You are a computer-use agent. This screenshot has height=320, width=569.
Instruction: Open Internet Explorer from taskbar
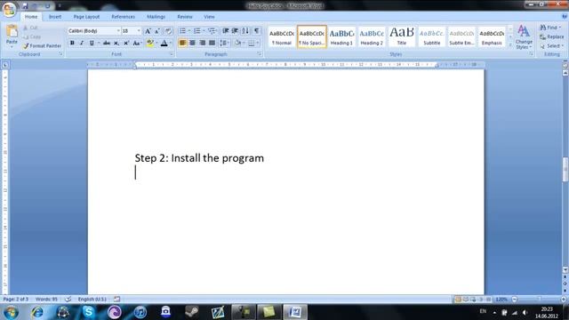[37, 312]
